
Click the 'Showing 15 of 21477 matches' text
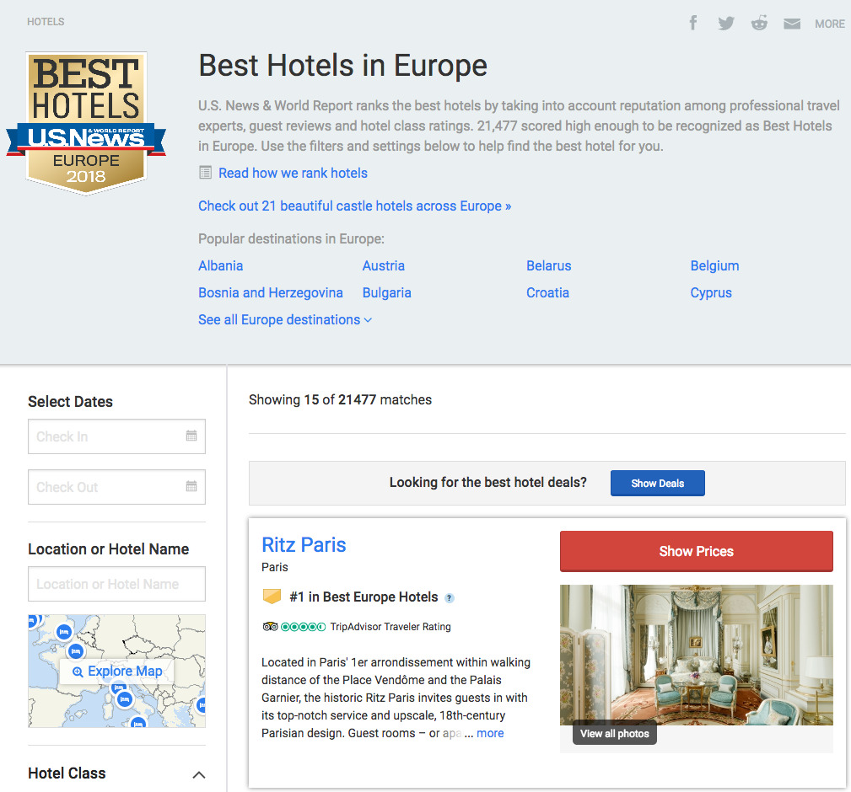coord(340,400)
